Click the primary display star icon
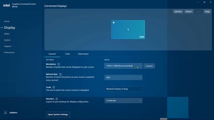The height and width of the screenshot is (120, 214). click(x=114, y=23)
